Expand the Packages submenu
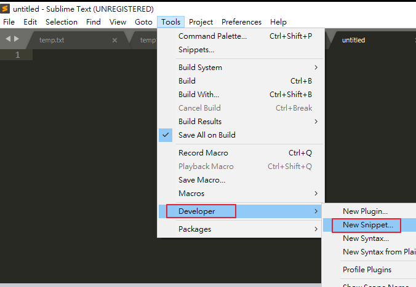Image resolution: width=416 pixels, height=287 pixels. (241, 229)
